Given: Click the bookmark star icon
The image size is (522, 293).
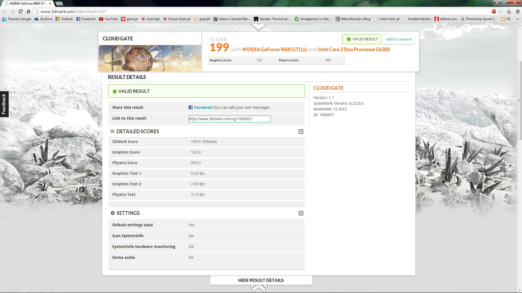Looking at the screenshot, I should (500, 11).
